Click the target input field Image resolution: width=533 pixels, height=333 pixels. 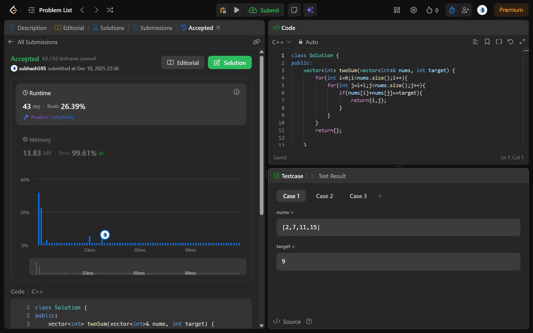[398, 262]
